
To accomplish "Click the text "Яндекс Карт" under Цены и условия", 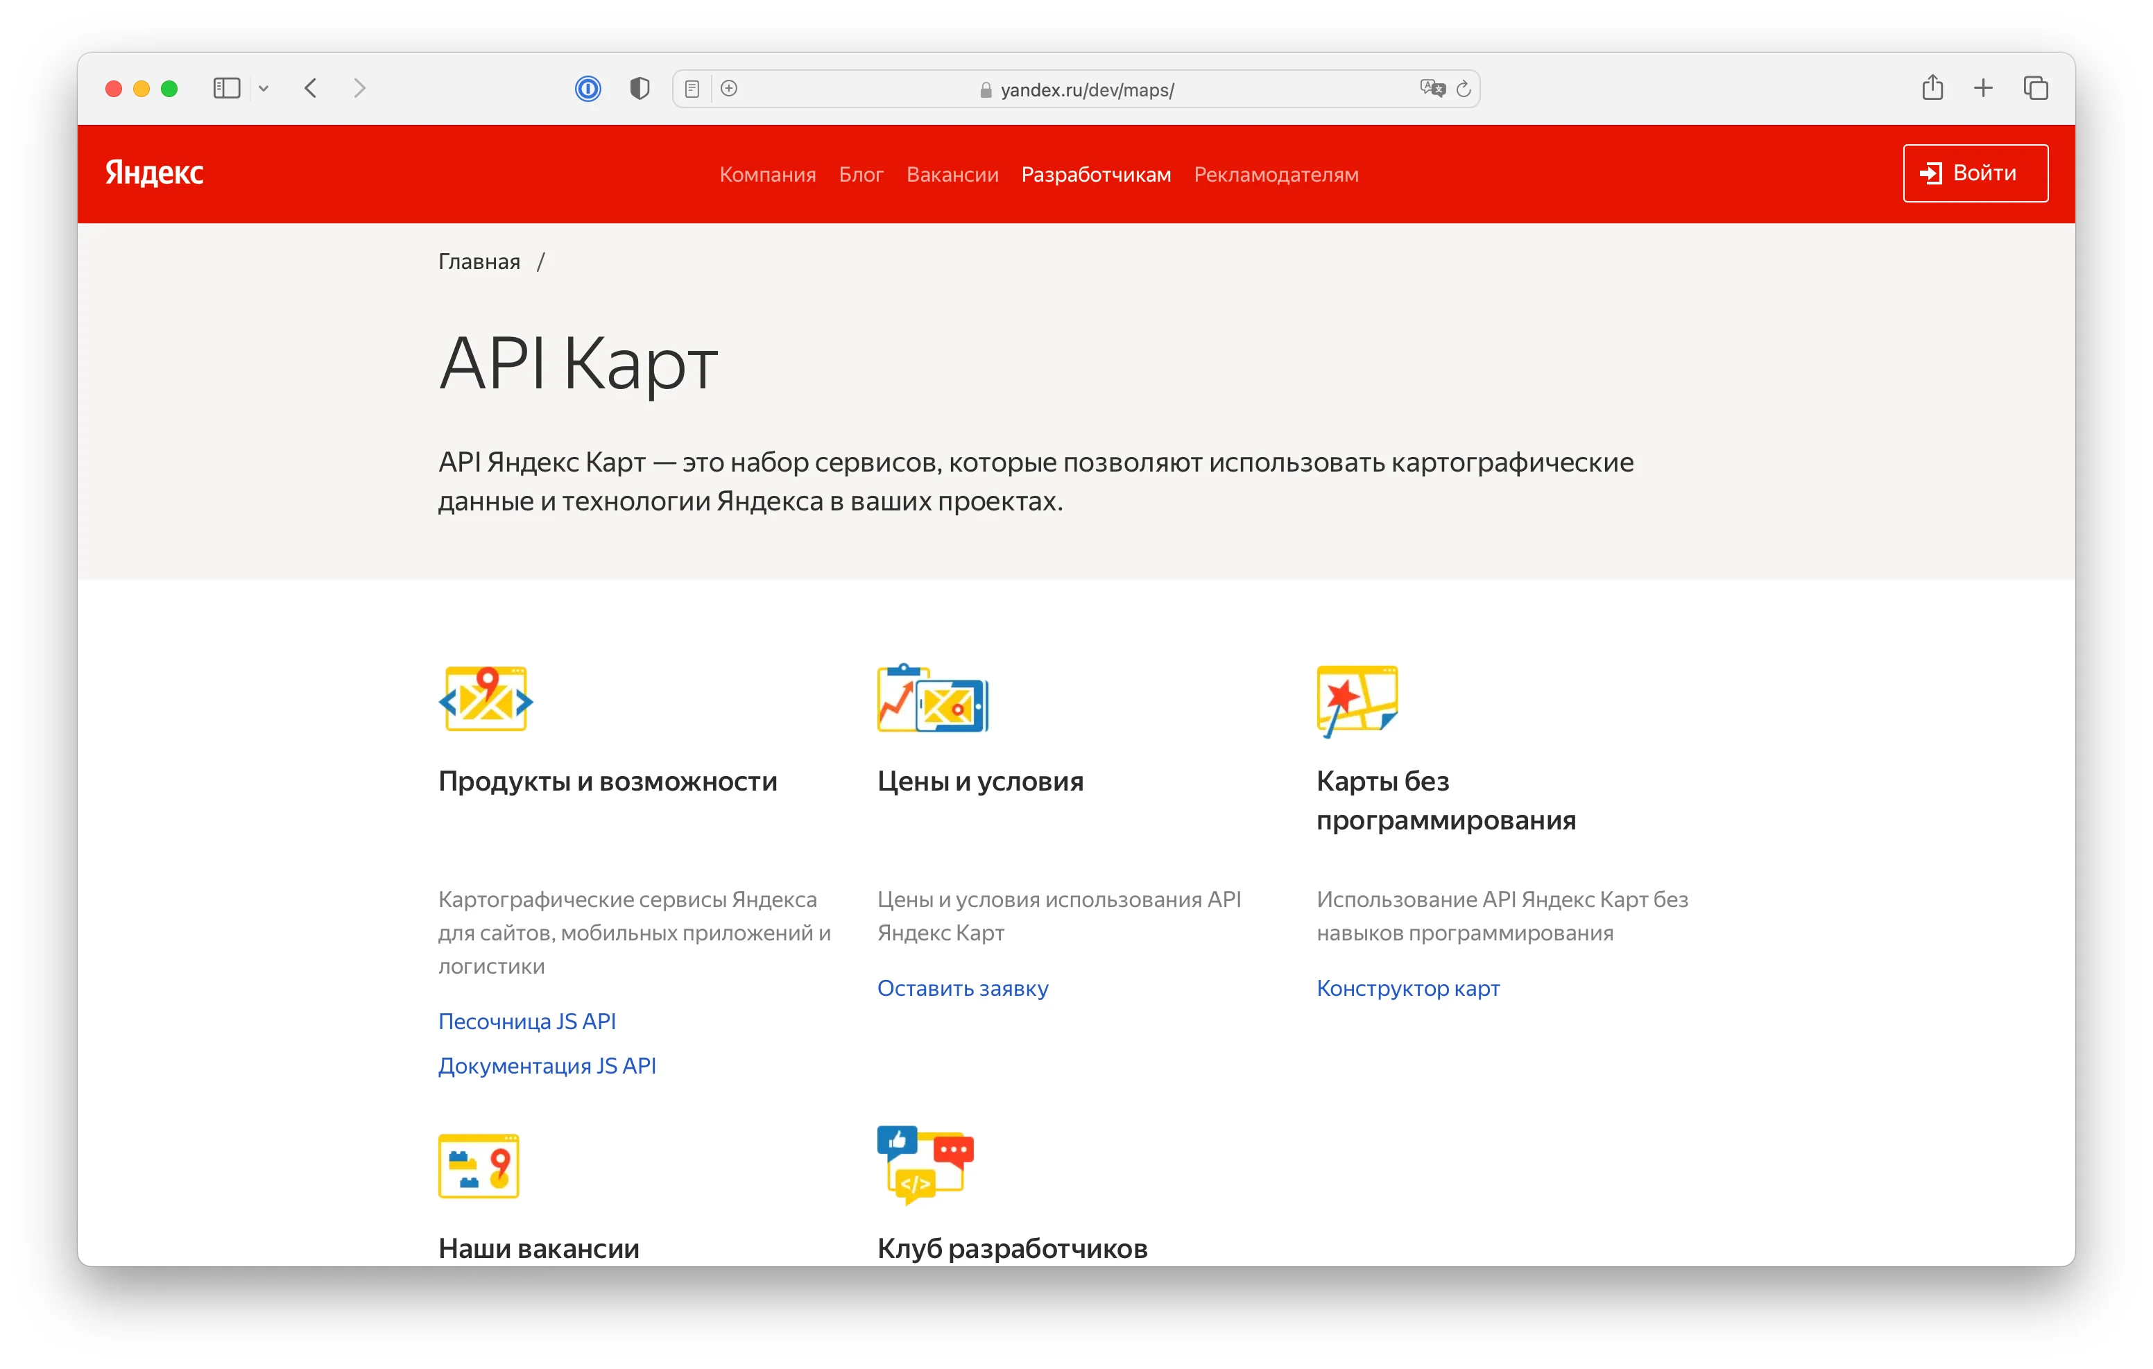I will 941,933.
